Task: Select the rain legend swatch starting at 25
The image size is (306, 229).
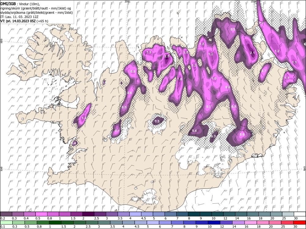Action: 287,223
